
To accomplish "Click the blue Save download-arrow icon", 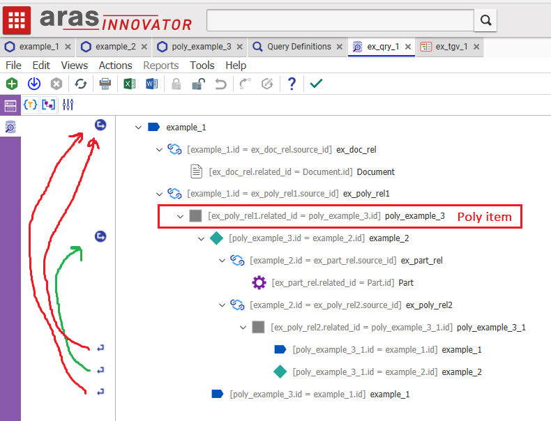I will 33,84.
